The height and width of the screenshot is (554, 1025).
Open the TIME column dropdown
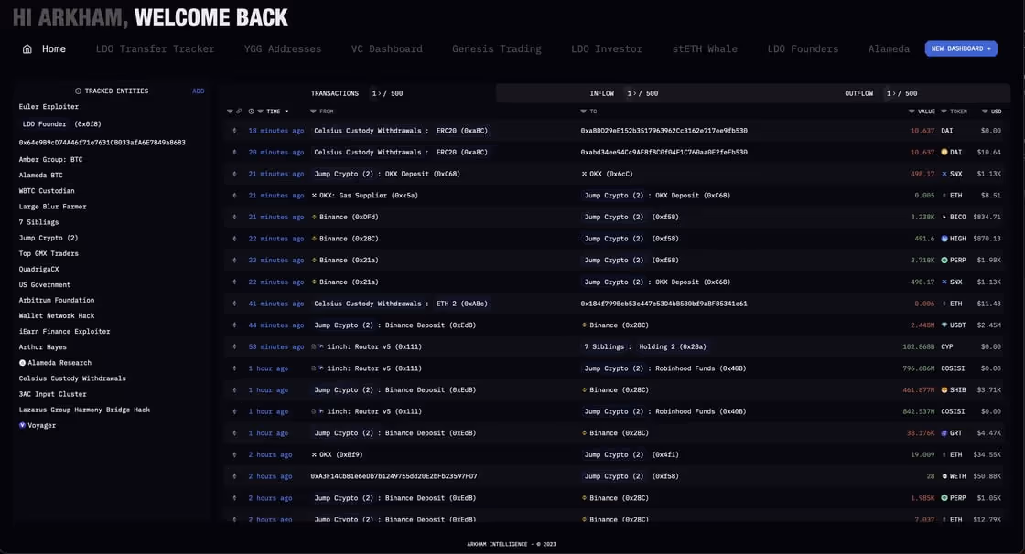click(287, 110)
